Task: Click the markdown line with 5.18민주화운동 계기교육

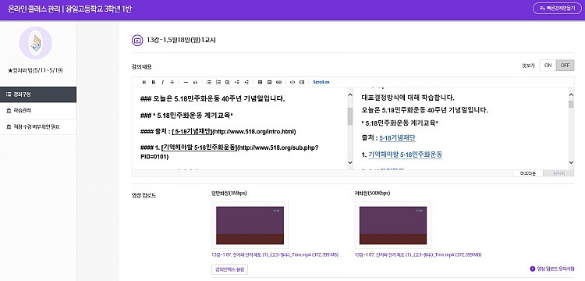Action: 186,116
